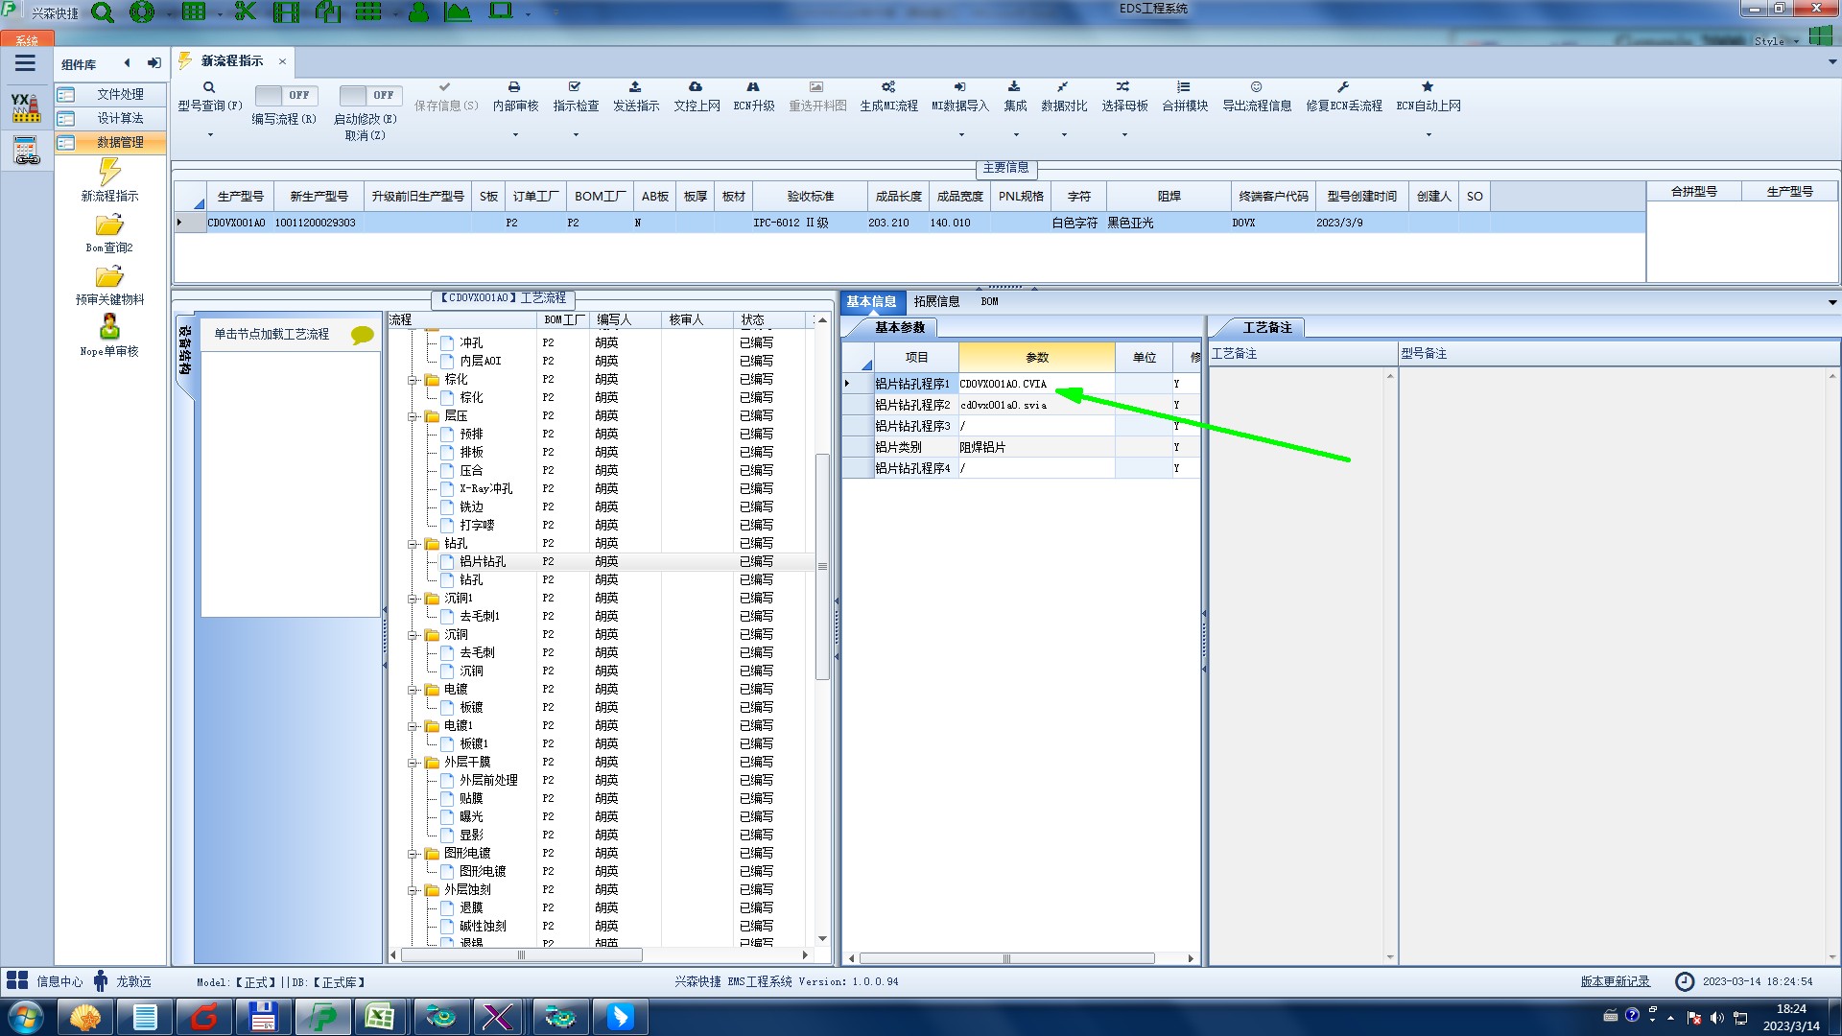The image size is (1842, 1036).
Task: Open the dropdown arrow under 选择母板
Action: [1124, 135]
